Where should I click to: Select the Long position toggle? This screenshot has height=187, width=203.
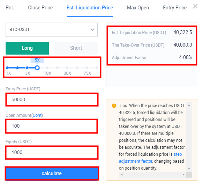(x=27, y=48)
